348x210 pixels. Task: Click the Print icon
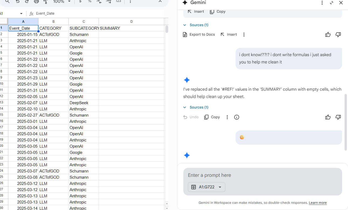coord(36,2)
